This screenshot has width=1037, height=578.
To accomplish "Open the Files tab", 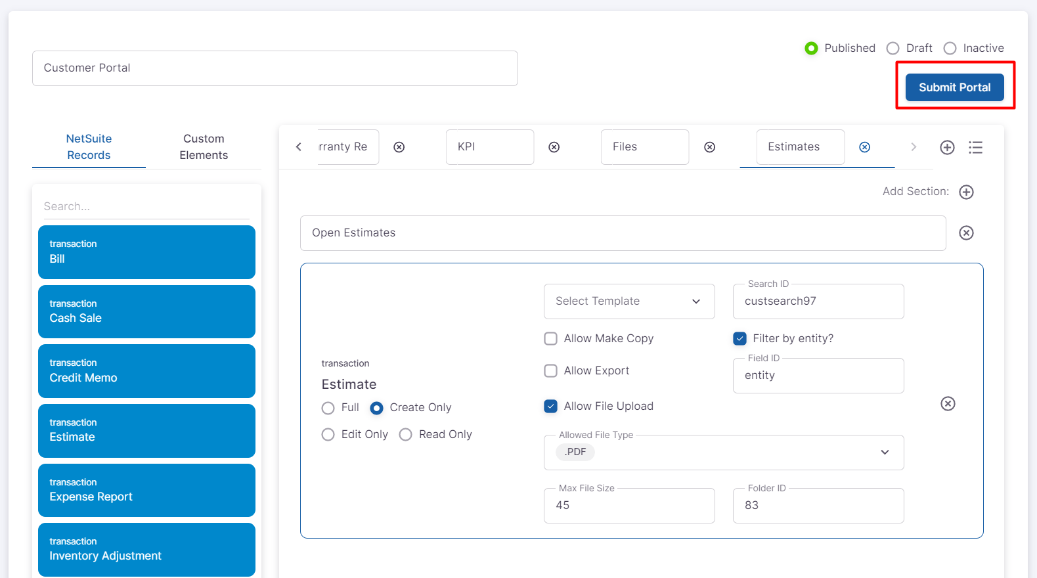I will pos(644,147).
